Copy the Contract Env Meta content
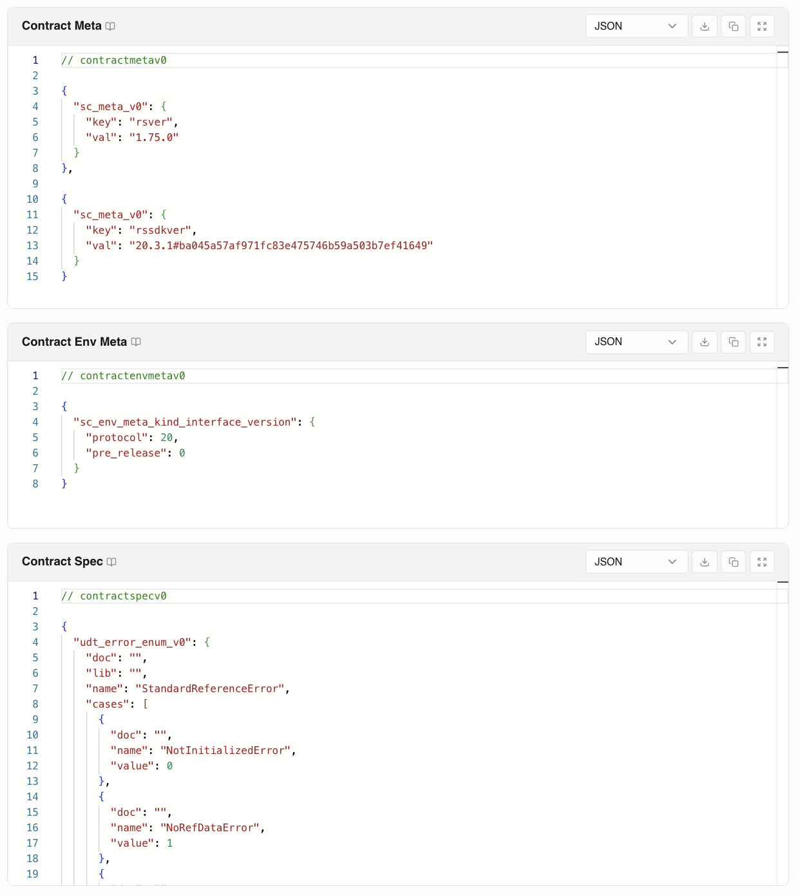The height and width of the screenshot is (895, 800). (x=733, y=342)
